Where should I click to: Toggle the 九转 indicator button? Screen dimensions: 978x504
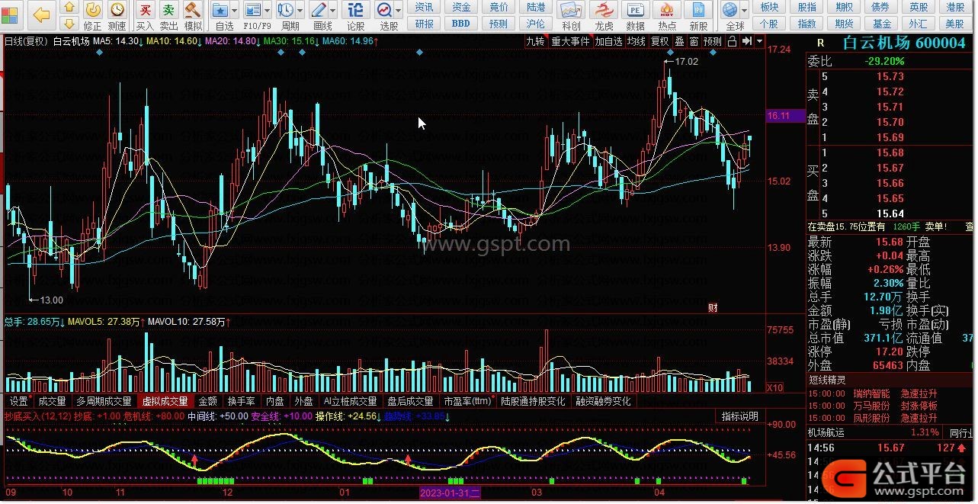coord(535,41)
